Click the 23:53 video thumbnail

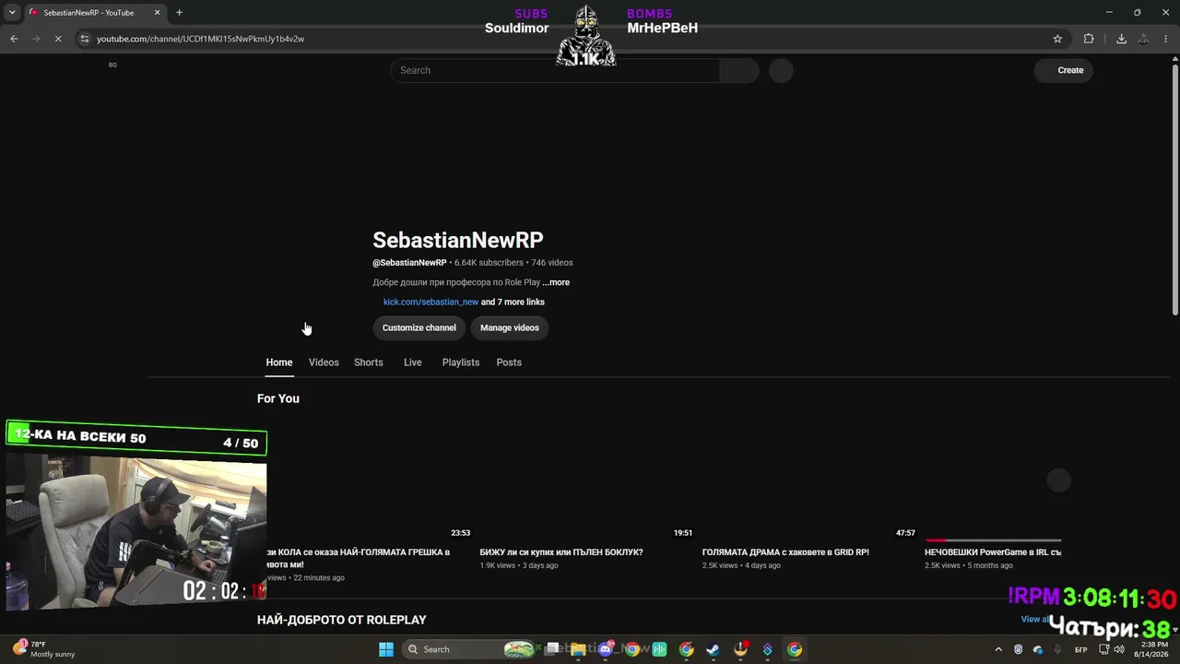click(x=365, y=480)
